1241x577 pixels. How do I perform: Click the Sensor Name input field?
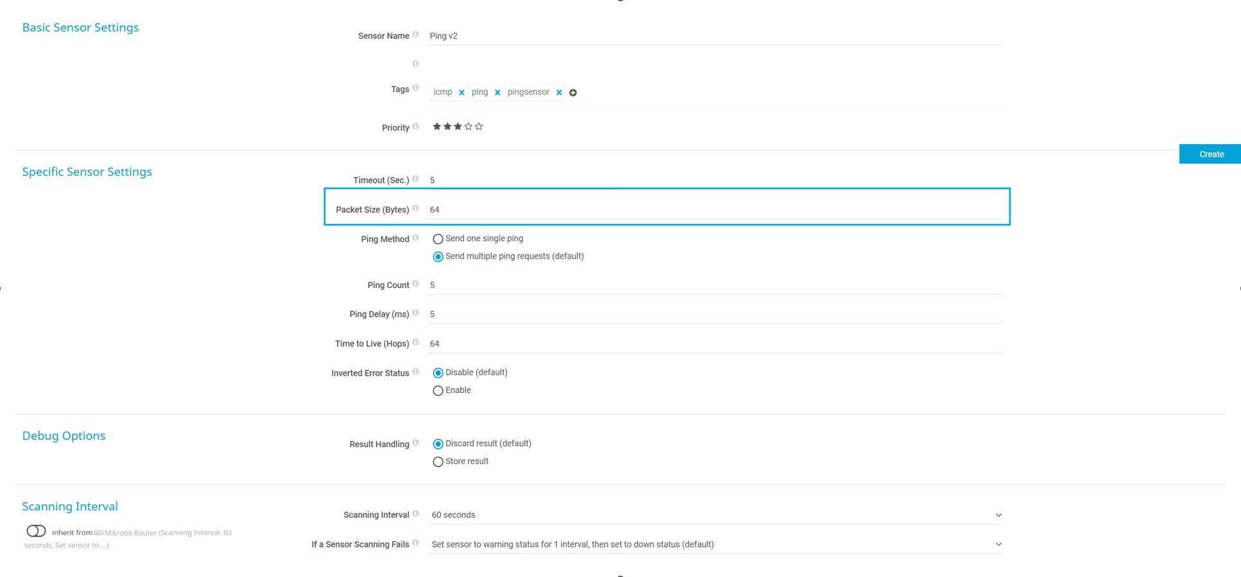(714, 36)
